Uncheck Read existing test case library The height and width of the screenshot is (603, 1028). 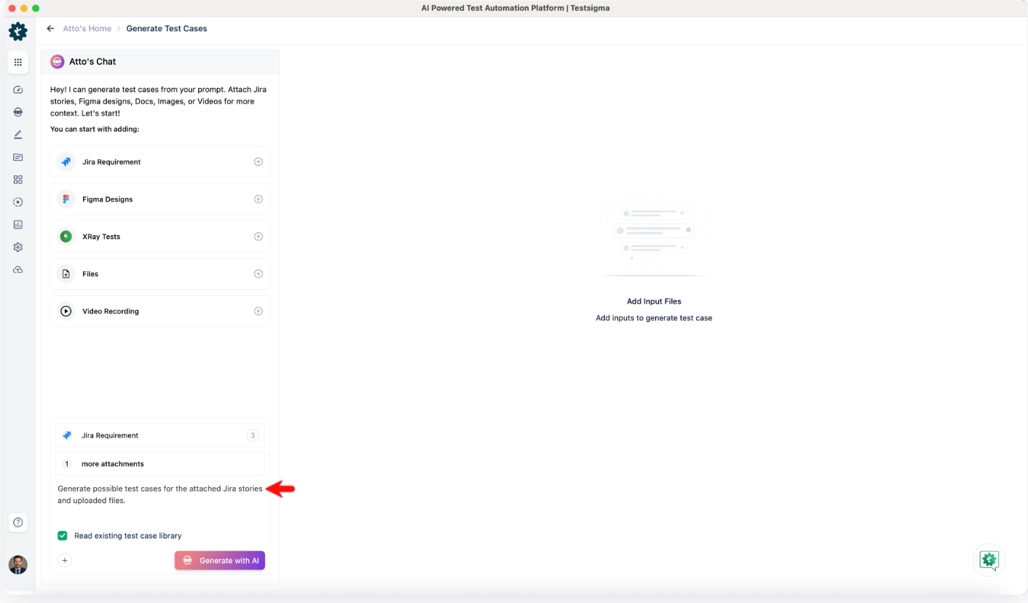(x=63, y=536)
